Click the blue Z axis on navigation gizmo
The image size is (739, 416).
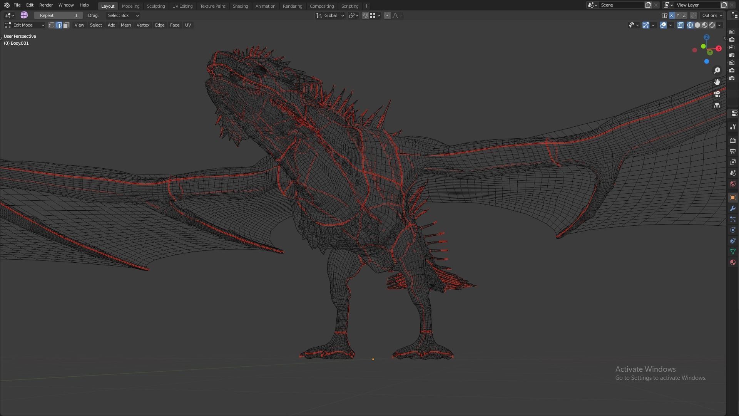[x=706, y=37]
